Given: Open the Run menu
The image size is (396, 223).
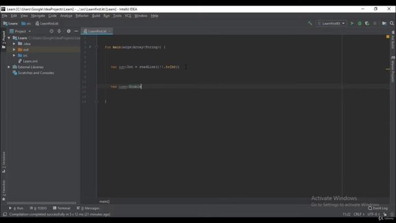Looking at the screenshot, I should tap(106, 15).
